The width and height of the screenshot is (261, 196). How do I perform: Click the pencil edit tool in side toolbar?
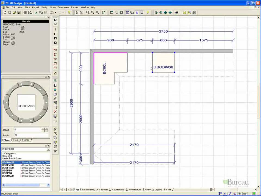[x=55, y=98]
